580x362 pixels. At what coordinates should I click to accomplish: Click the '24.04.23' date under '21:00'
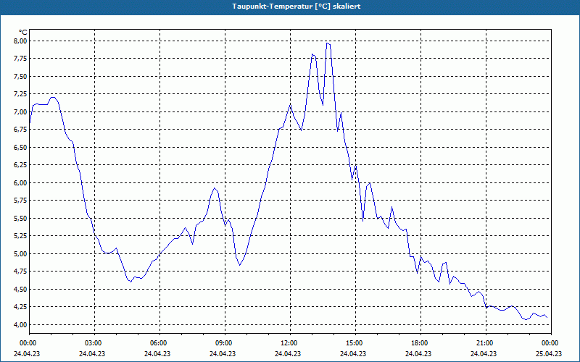[484, 353]
